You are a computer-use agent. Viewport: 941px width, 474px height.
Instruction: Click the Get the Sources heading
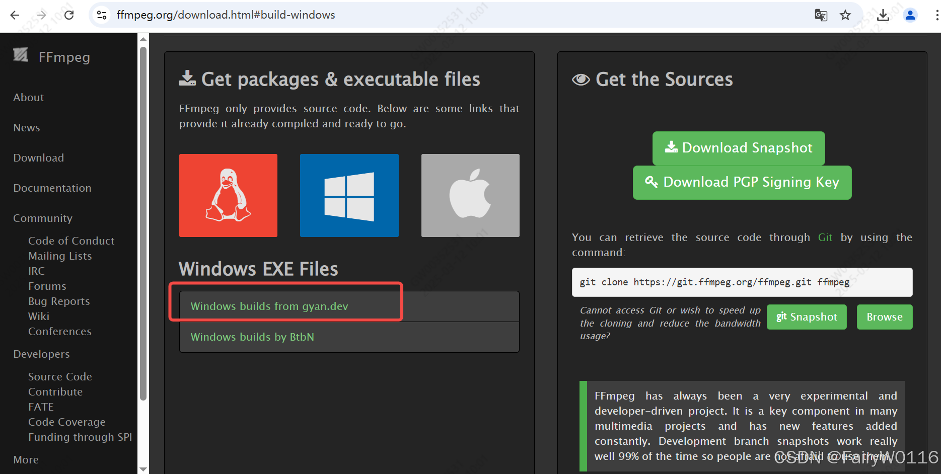(664, 80)
